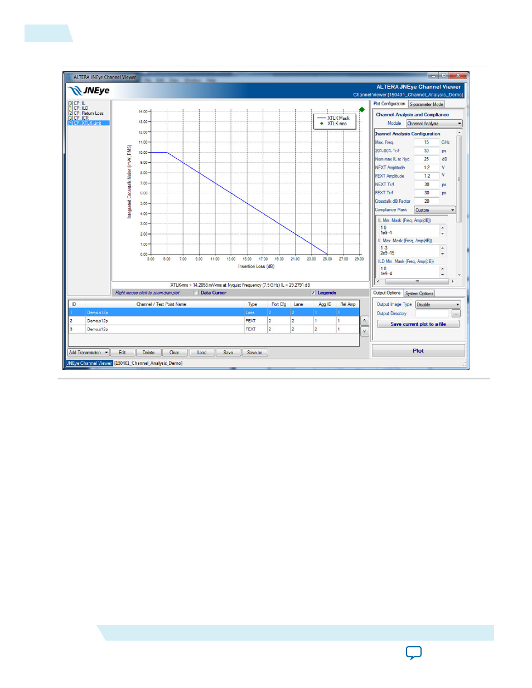The image size is (532, 688).
Task: Enable the Data Cursor checkbox
Action: pos(196,293)
